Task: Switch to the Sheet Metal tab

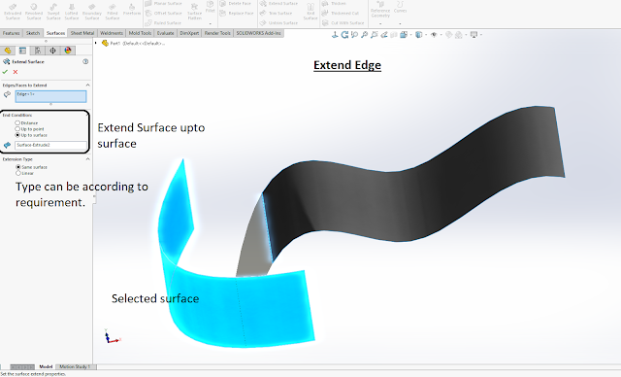Action: click(82, 33)
